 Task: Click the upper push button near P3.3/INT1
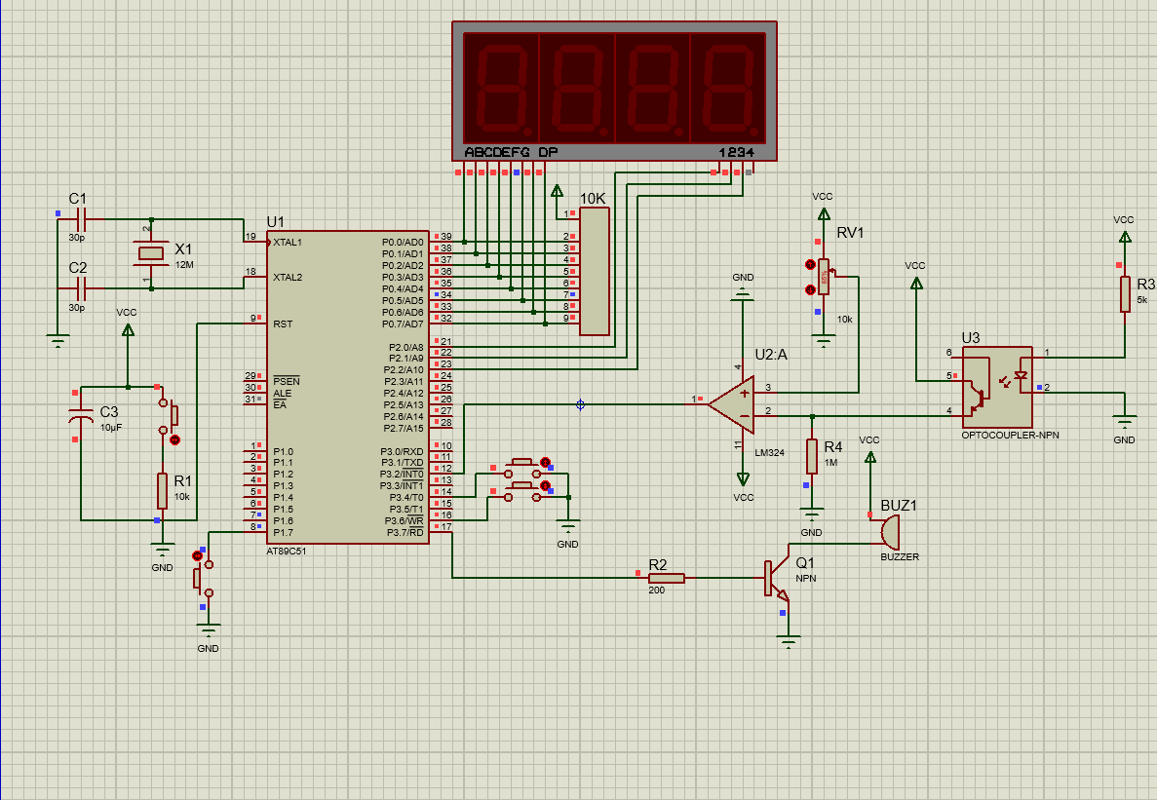point(522,468)
